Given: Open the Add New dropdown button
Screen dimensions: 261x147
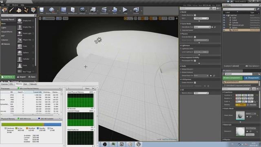Looking at the screenshot, I should pyautogui.click(x=8, y=77).
